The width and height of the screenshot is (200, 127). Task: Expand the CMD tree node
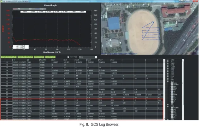168,65
